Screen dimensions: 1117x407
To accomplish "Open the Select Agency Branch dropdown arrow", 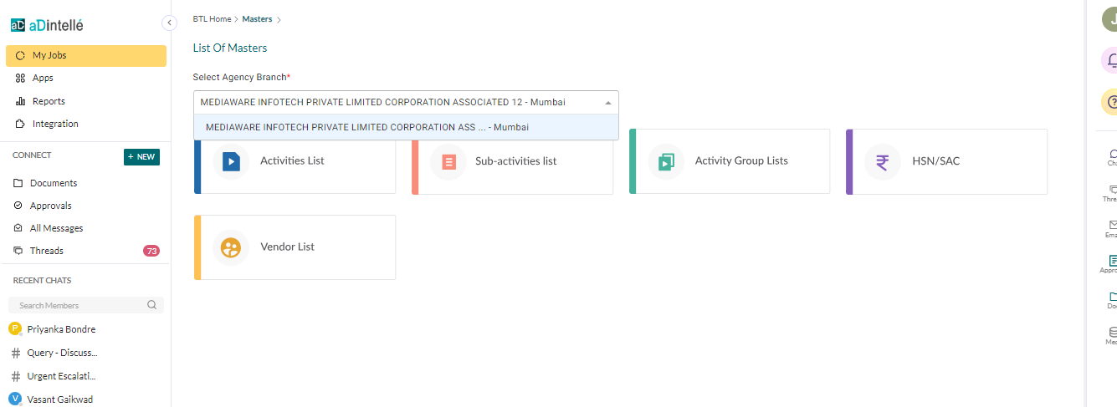I will coord(608,103).
